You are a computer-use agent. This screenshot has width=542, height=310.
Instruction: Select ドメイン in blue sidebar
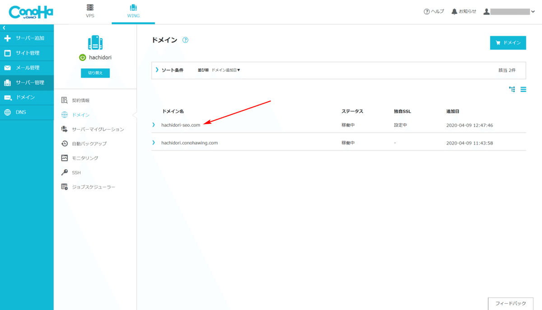27,98
